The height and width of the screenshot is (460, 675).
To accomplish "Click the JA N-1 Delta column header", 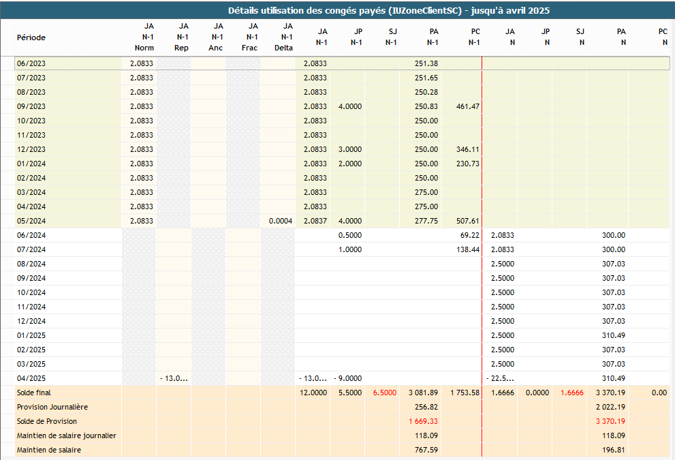I will click(x=284, y=38).
